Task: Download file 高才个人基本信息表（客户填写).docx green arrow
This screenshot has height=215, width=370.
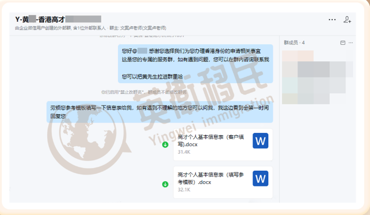Action: click(165, 144)
